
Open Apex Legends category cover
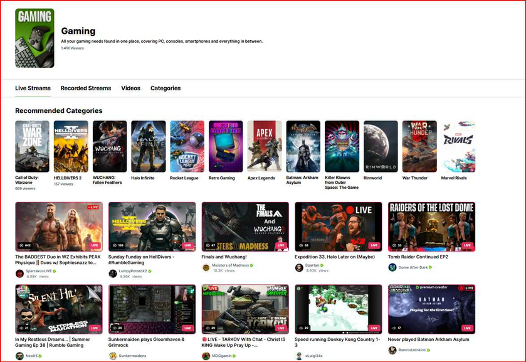(x=265, y=146)
